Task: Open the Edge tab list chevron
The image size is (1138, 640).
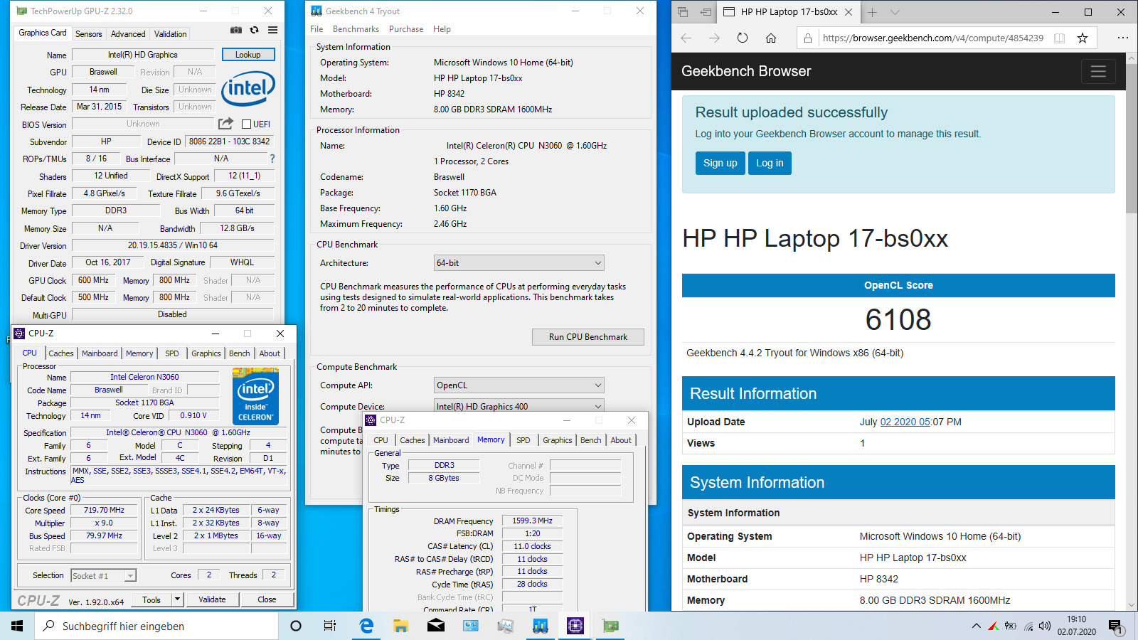Action: coord(895,12)
